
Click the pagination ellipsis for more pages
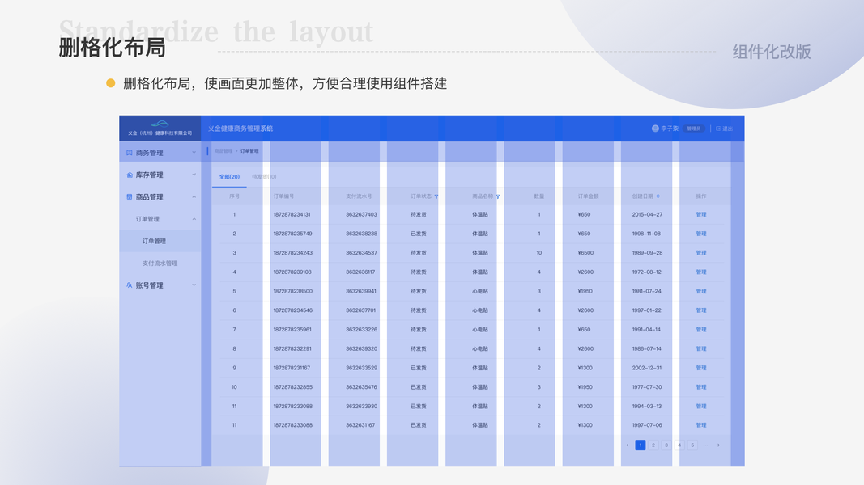click(705, 445)
